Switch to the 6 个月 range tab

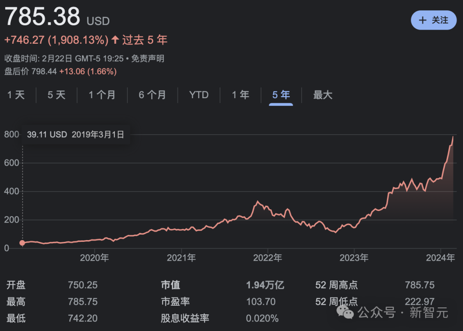152,95
